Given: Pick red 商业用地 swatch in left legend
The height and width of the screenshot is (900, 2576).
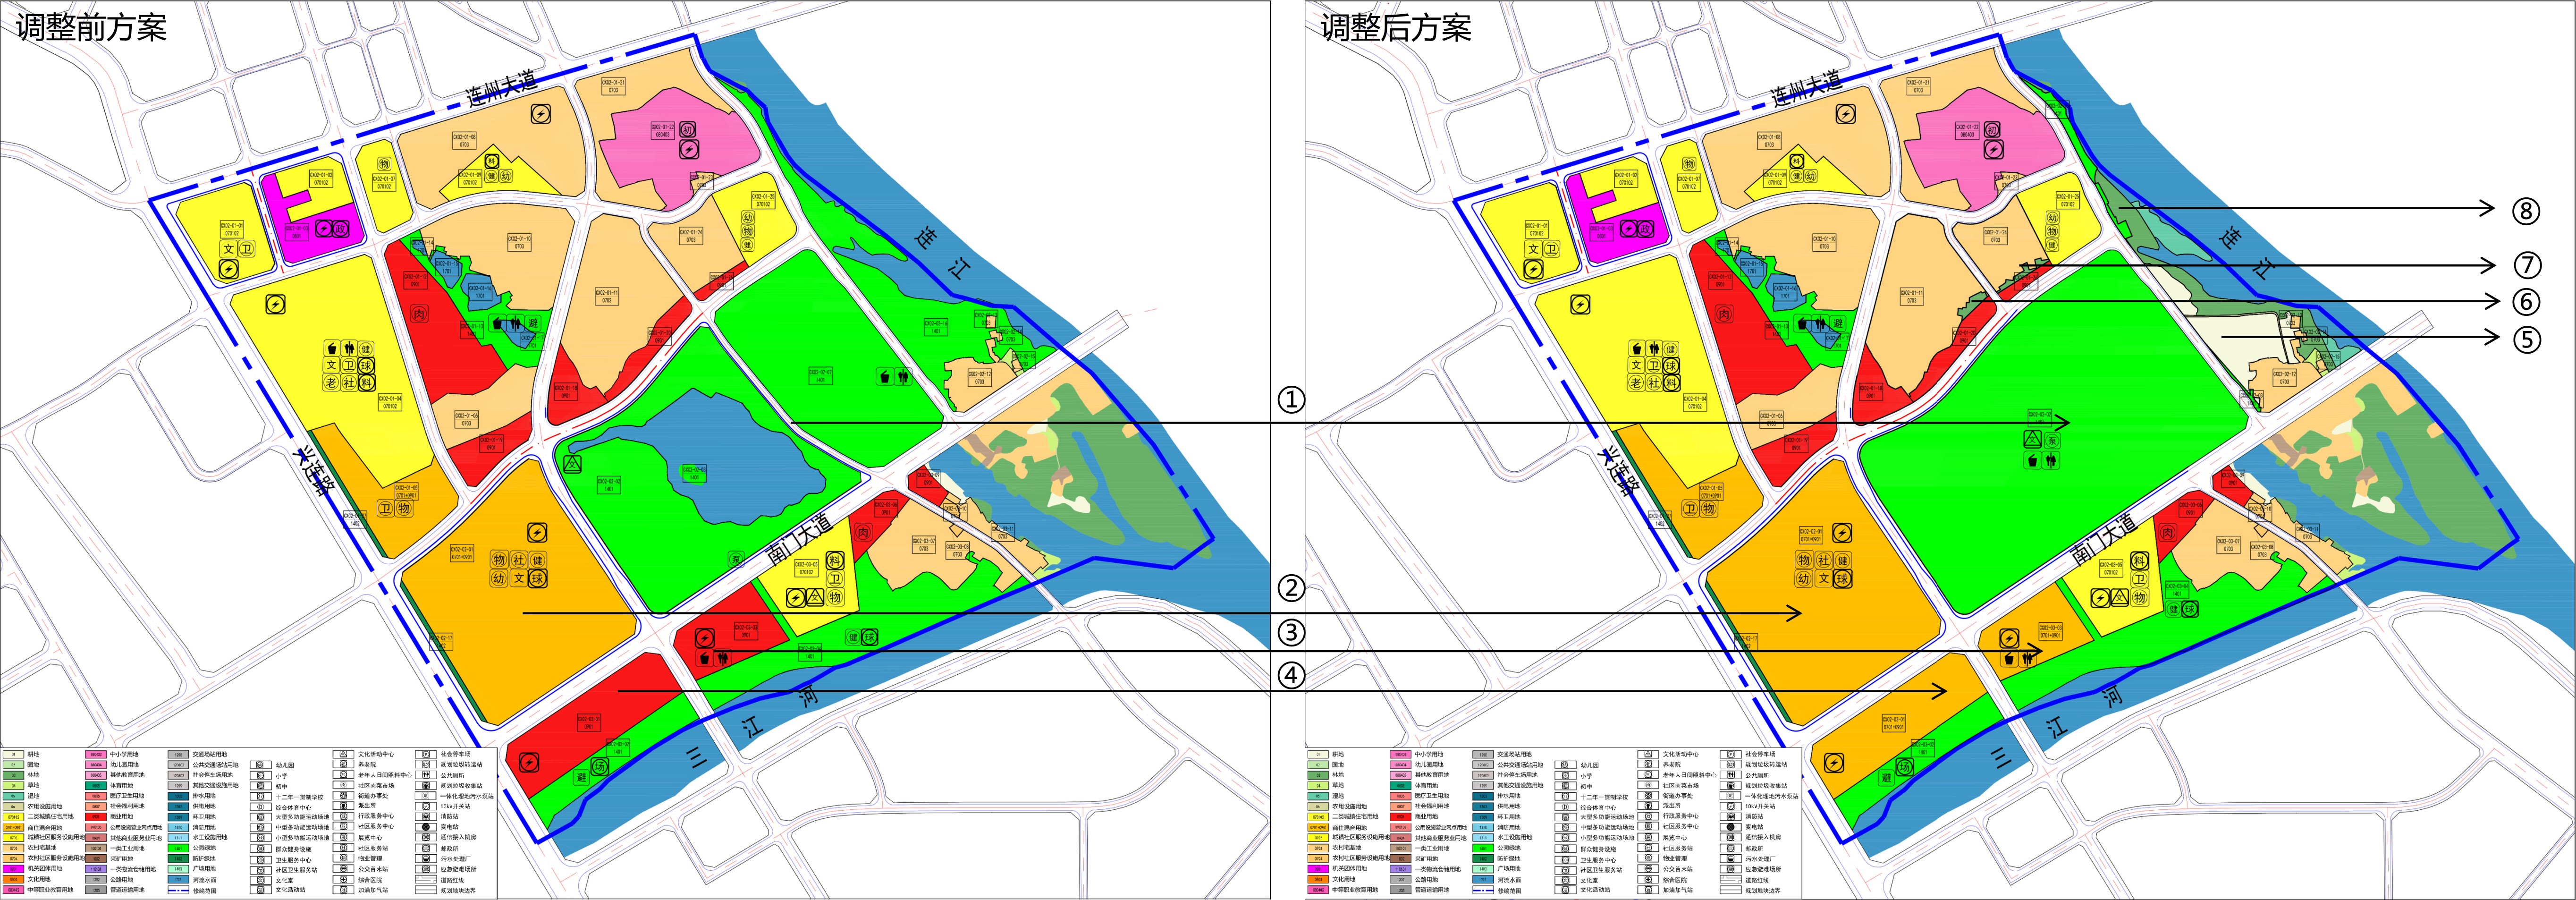Looking at the screenshot, I should click(x=96, y=817).
